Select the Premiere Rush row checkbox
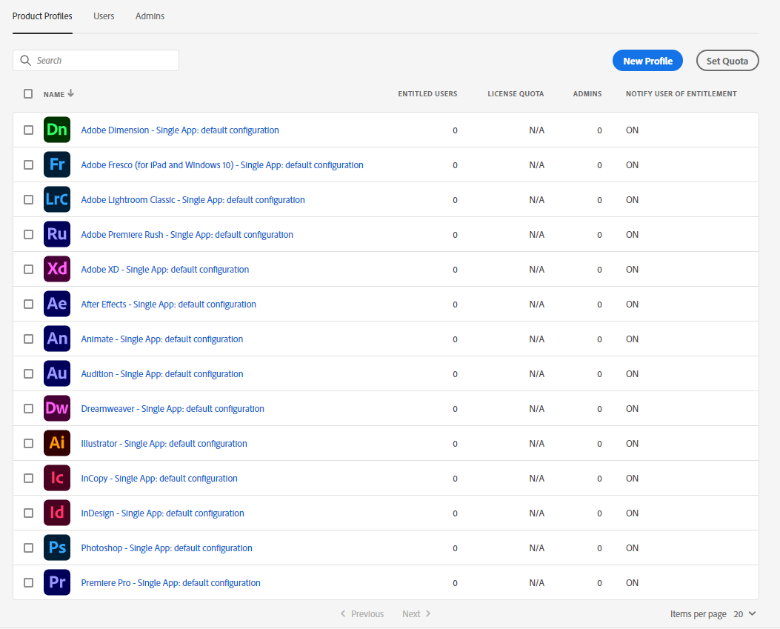 tap(28, 234)
